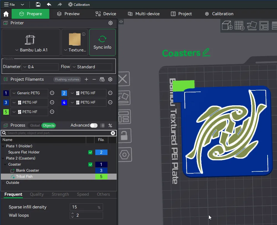This screenshot has height=225, width=277.
Task: Click the plate info icon
Action: 84,34
